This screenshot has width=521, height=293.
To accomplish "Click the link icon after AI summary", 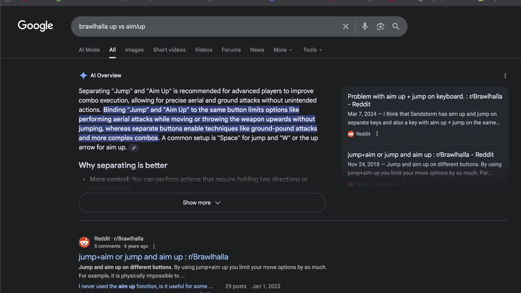I will coord(134,148).
